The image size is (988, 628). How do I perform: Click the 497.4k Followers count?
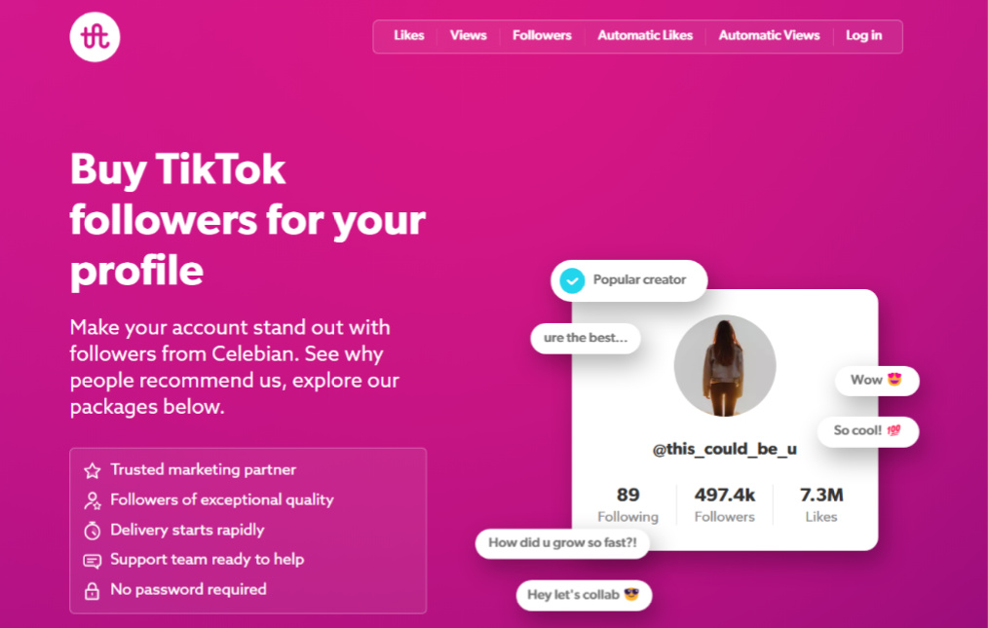coord(725,504)
